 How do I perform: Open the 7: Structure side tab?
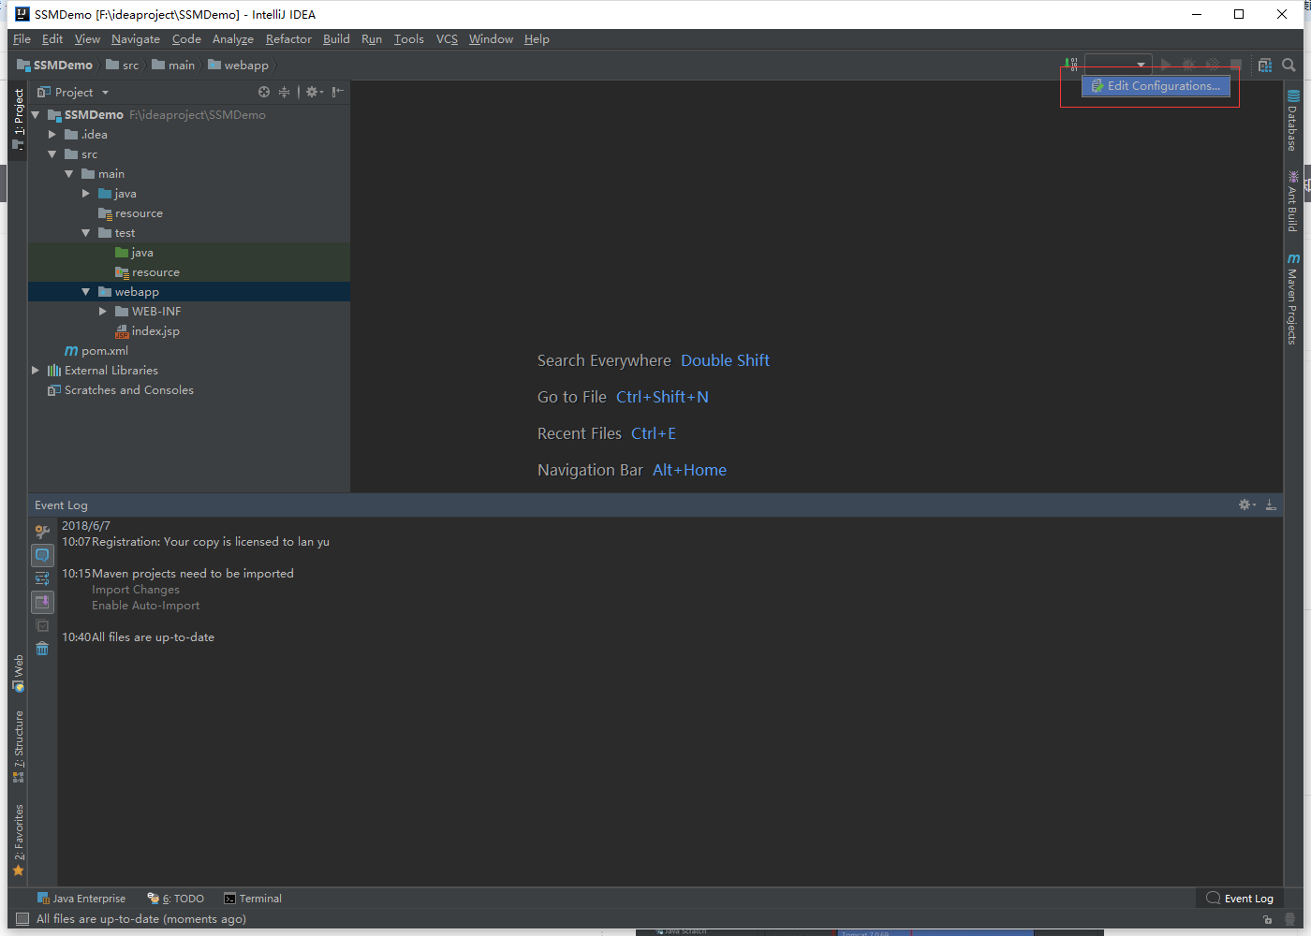click(x=19, y=747)
